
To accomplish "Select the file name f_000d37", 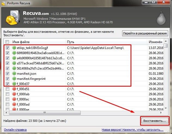I will coord(23,84).
